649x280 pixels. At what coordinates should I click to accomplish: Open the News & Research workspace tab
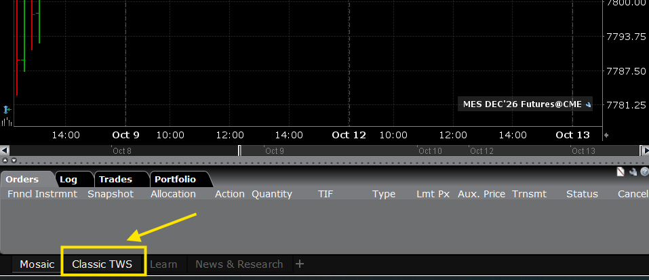tap(239, 264)
